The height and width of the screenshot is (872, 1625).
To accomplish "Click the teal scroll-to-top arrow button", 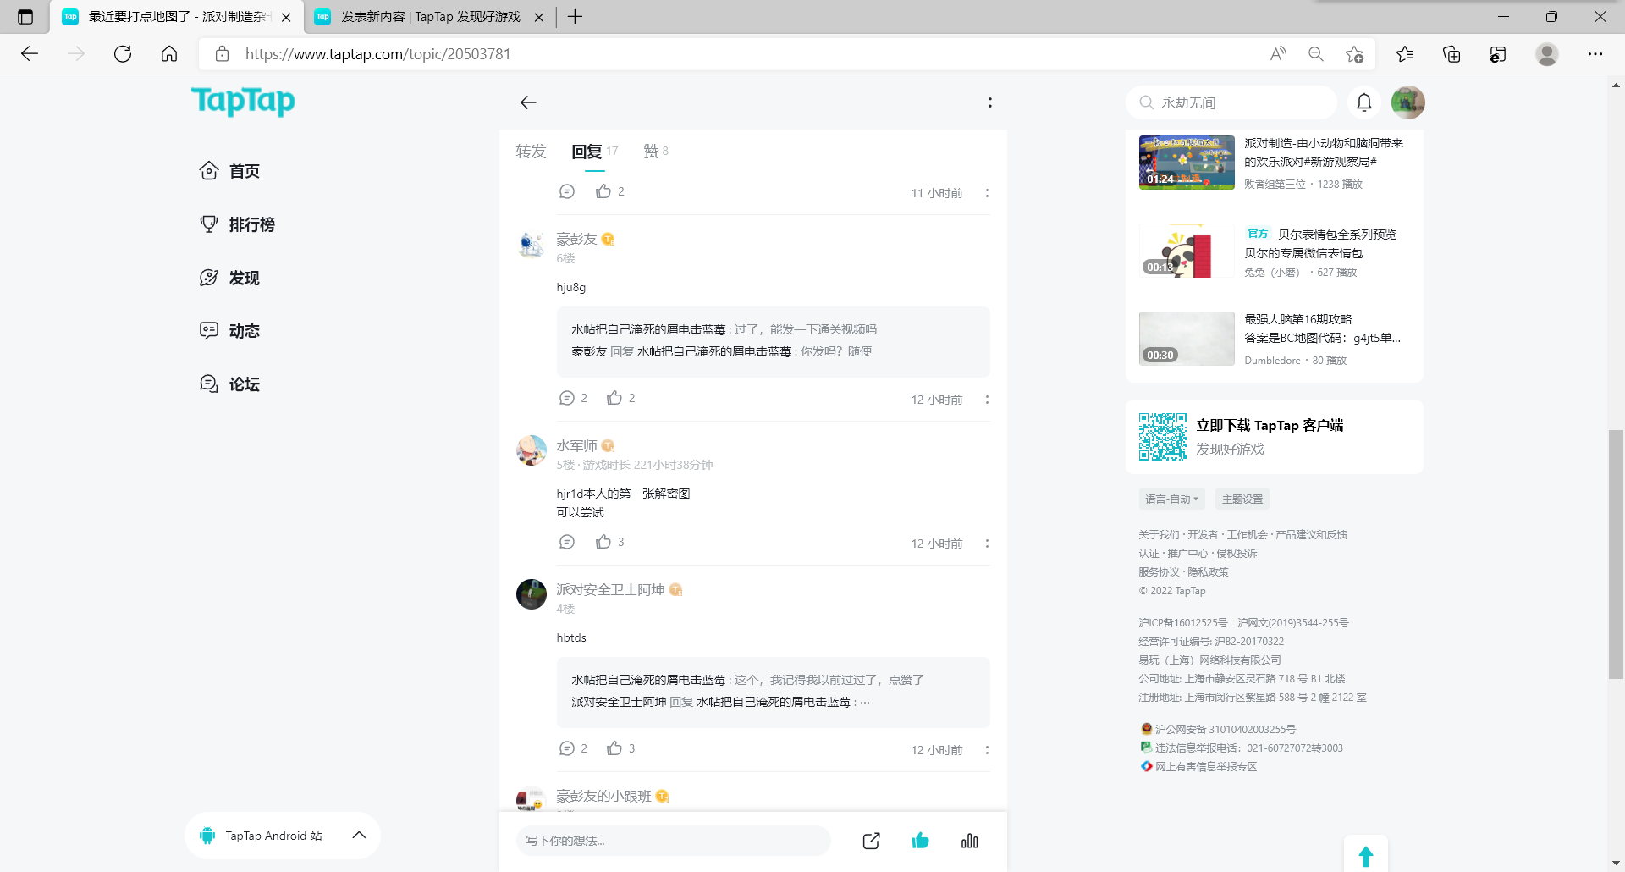I will click(1366, 855).
